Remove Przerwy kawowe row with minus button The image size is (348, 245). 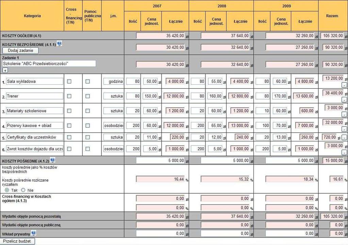[344, 129]
